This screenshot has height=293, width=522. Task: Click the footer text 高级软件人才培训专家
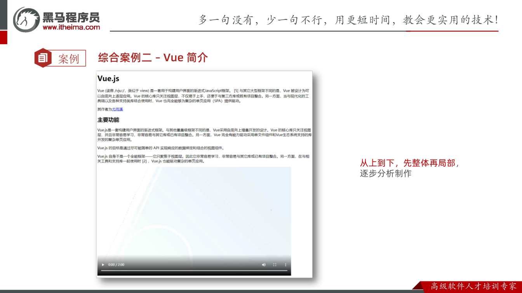(x=474, y=286)
